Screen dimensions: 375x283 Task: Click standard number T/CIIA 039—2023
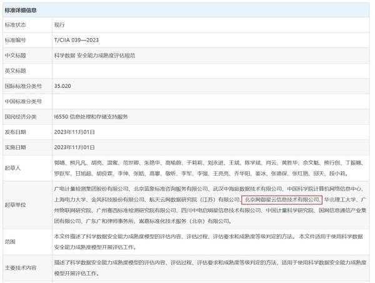pos(76,39)
